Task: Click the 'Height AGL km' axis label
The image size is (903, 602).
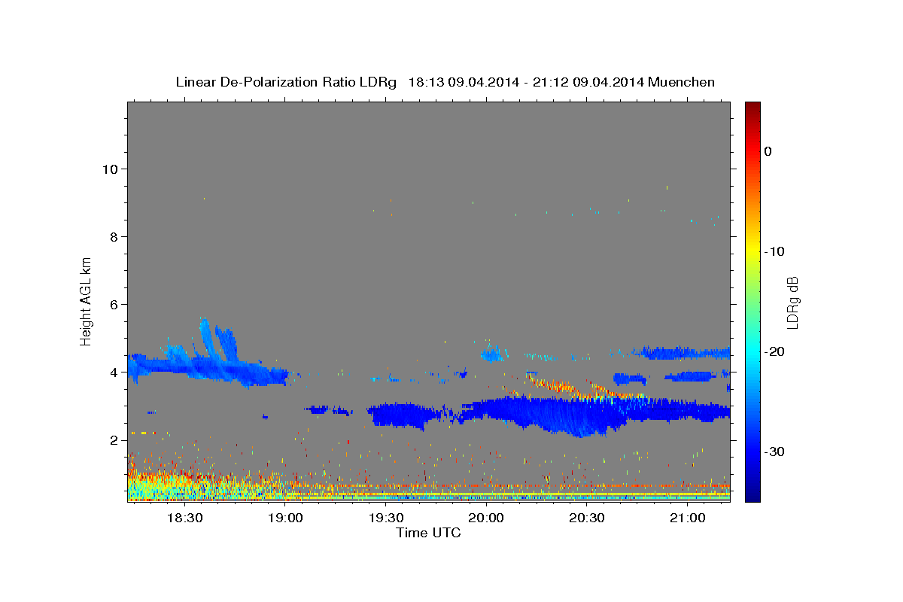Action: pos(86,302)
